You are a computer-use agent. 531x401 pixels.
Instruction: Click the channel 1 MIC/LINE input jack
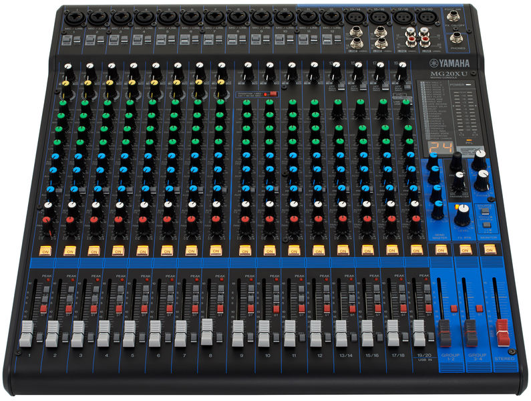[x=73, y=15]
